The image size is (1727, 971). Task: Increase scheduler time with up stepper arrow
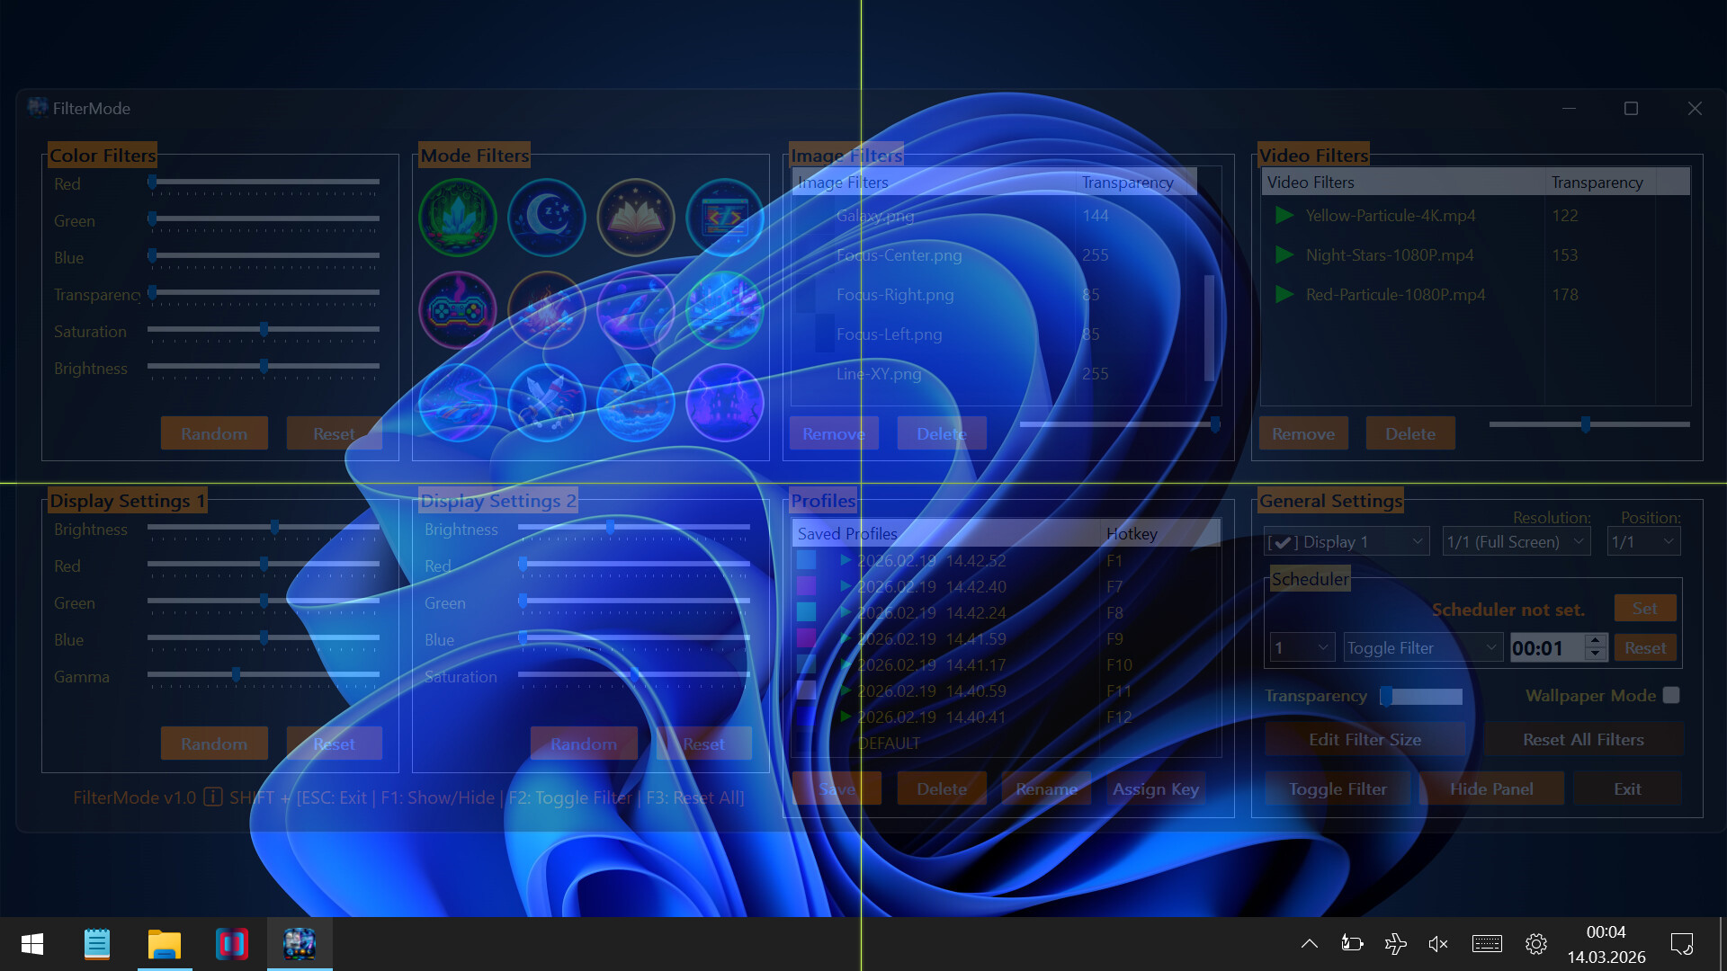pos(1596,641)
